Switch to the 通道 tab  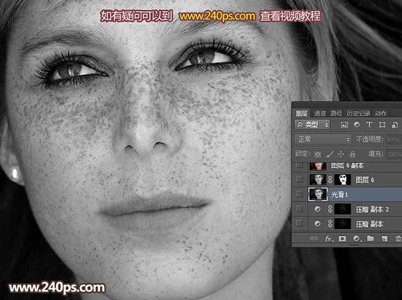pos(320,113)
